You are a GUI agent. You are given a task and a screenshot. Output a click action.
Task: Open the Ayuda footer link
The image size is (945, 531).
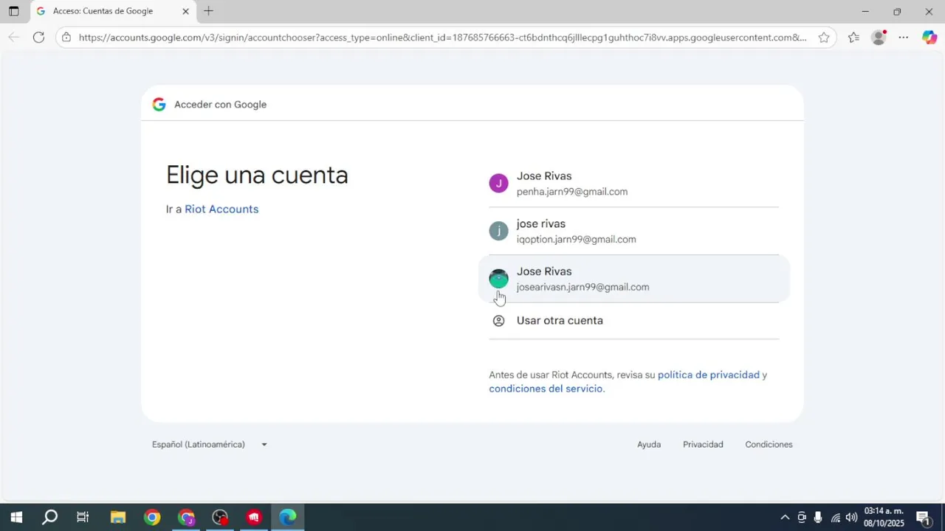click(649, 445)
